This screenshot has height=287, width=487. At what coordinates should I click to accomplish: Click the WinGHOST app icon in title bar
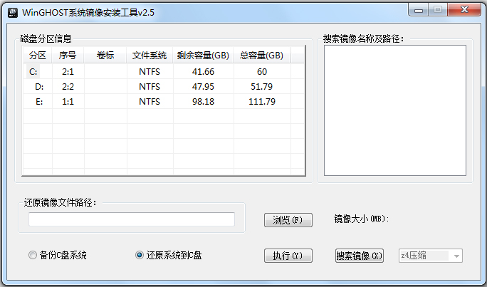[x=13, y=12]
